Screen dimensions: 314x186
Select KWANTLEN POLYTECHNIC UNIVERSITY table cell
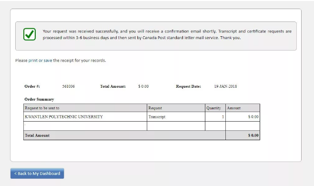click(x=85, y=117)
